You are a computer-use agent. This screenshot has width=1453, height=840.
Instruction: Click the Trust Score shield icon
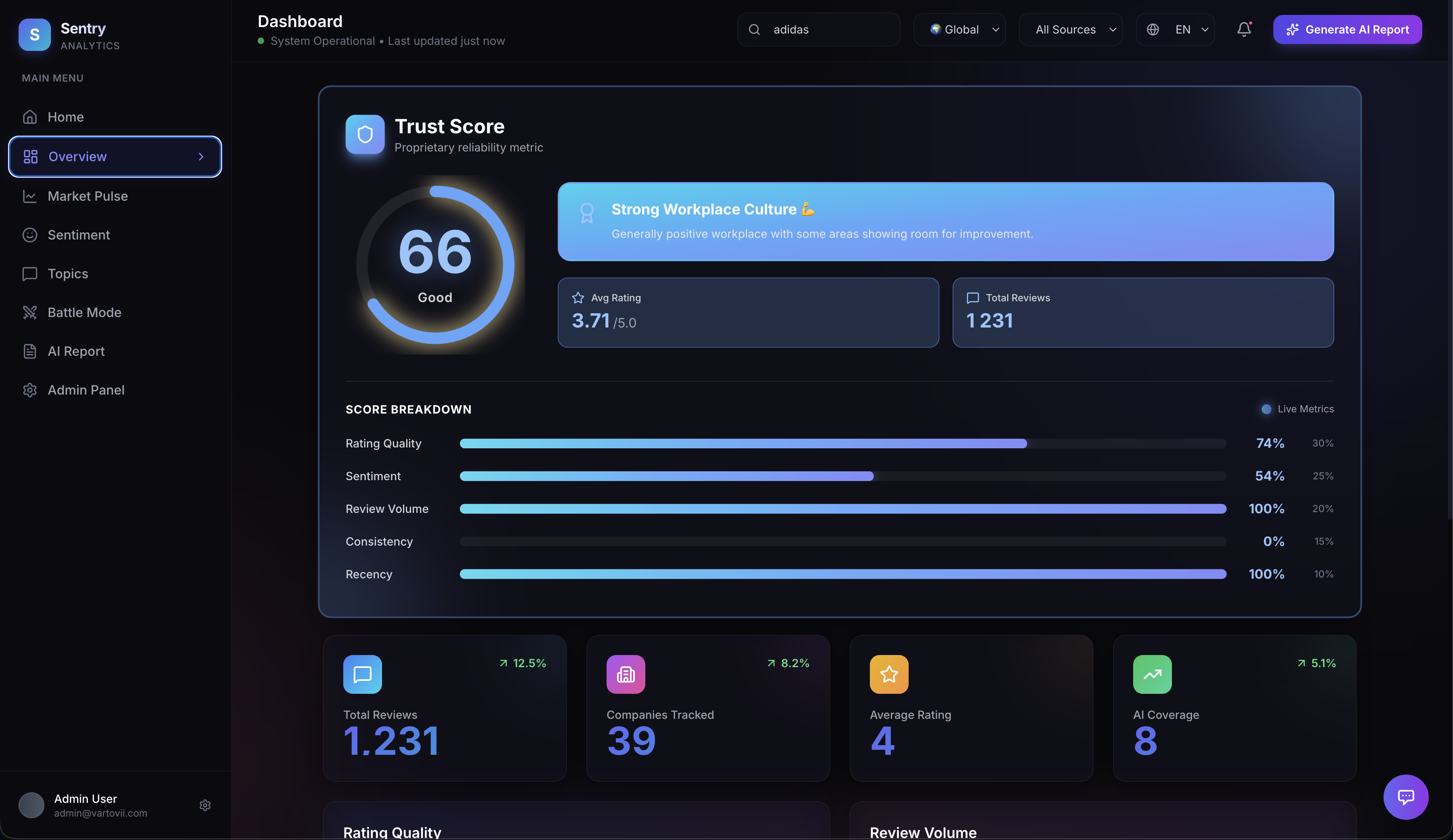[365, 134]
